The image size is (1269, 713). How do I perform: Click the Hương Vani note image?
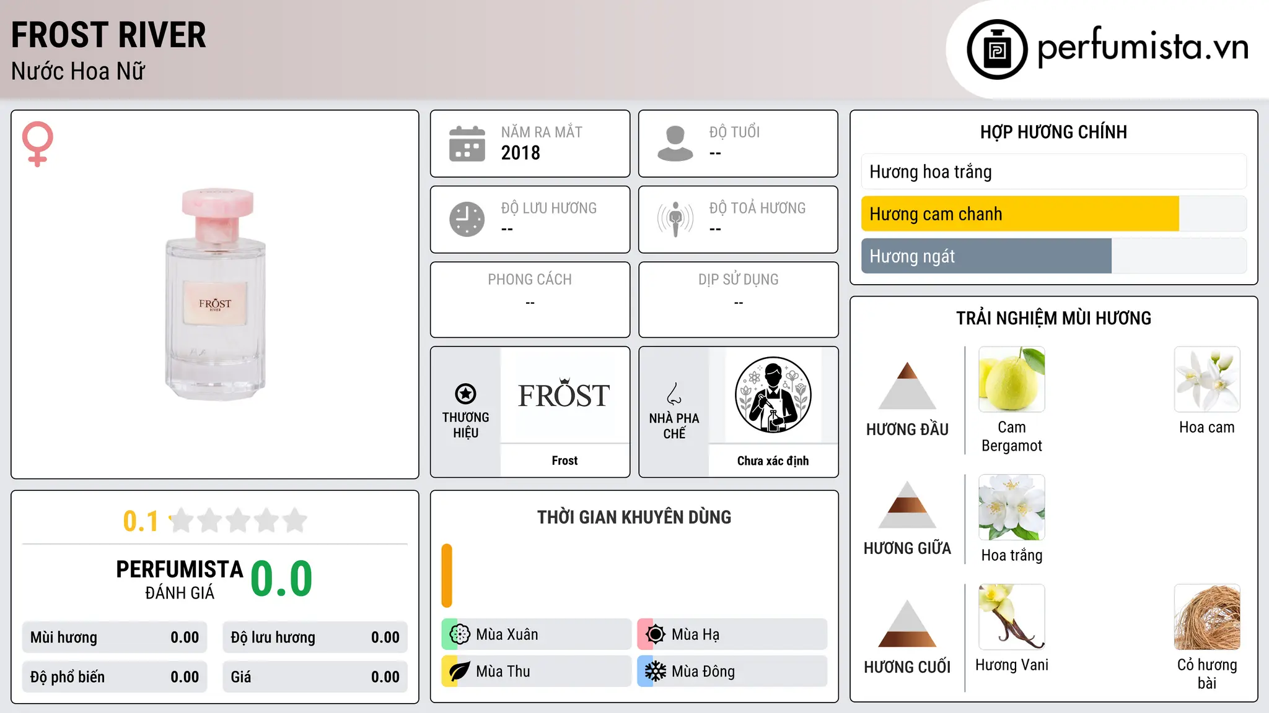pos(1012,617)
